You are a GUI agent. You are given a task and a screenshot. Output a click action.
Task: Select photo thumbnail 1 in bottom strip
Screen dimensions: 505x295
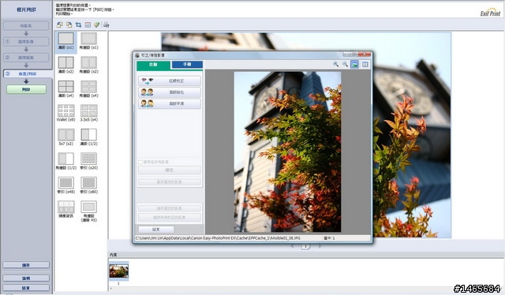click(x=119, y=271)
